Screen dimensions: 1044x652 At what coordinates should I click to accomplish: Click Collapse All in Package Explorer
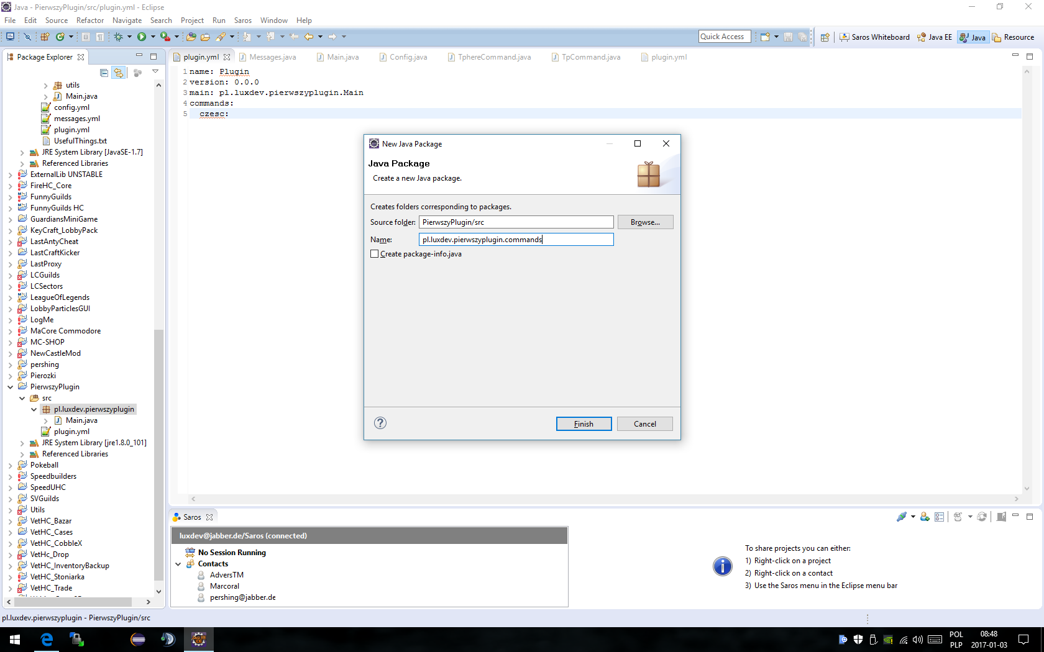click(x=104, y=73)
